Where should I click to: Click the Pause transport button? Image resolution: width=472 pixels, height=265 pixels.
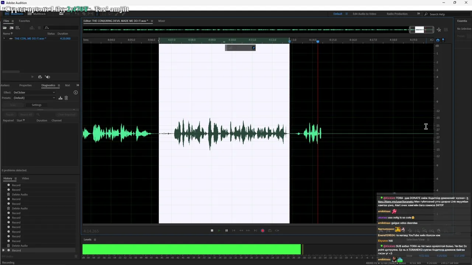tap(226, 231)
